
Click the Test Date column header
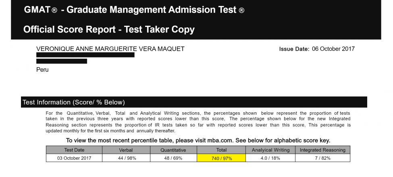(x=74, y=150)
